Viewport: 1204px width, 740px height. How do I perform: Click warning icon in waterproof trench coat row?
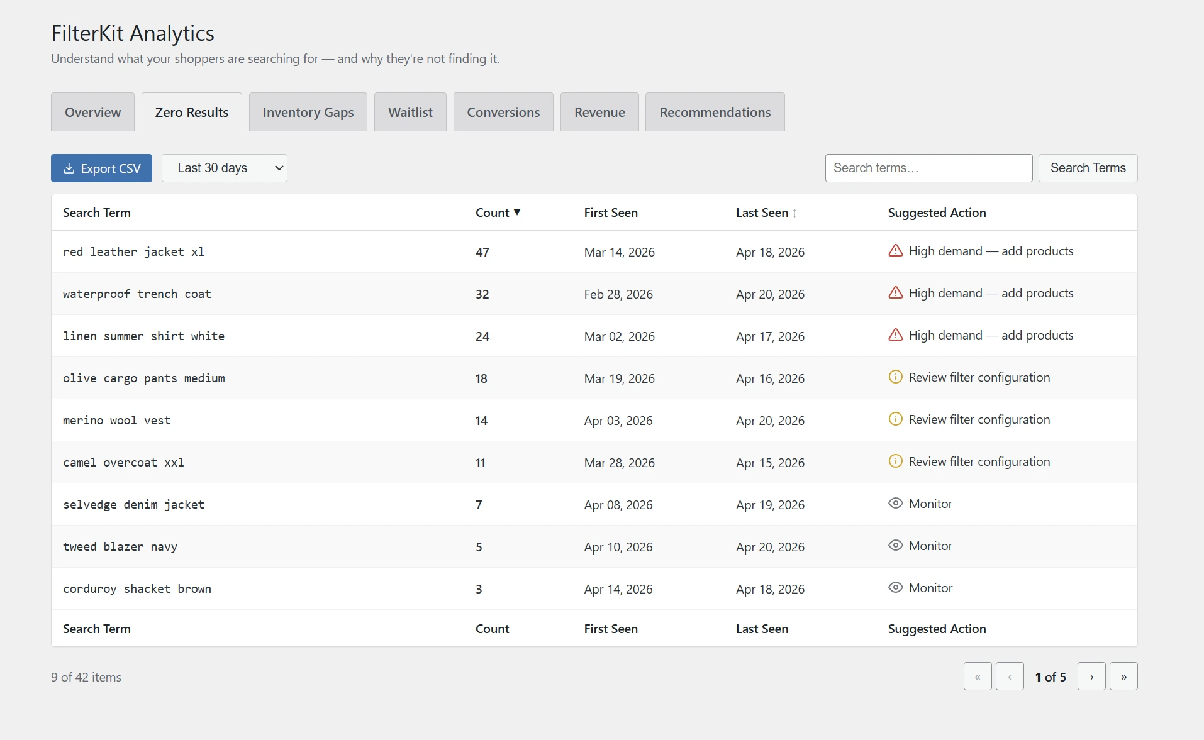895,293
